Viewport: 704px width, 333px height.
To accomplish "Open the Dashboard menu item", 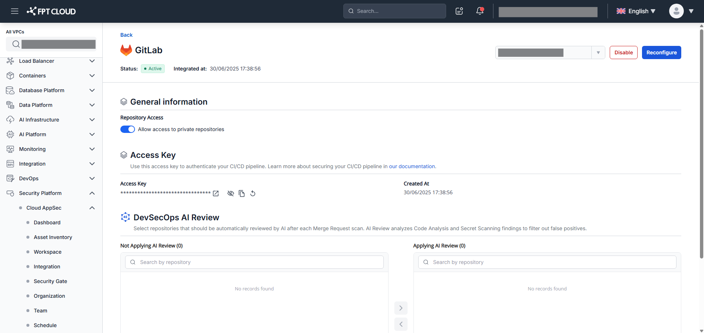I will pos(47,222).
